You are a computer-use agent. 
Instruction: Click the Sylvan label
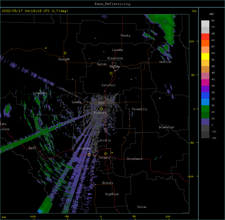pyautogui.click(x=102, y=64)
